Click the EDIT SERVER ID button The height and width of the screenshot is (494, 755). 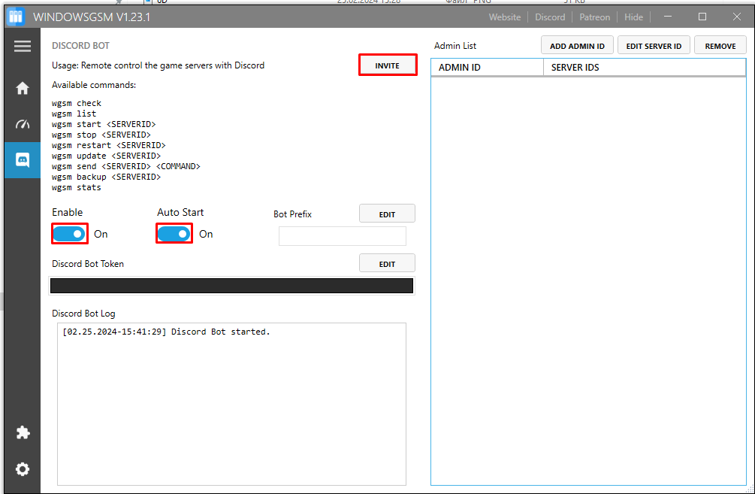(x=654, y=45)
